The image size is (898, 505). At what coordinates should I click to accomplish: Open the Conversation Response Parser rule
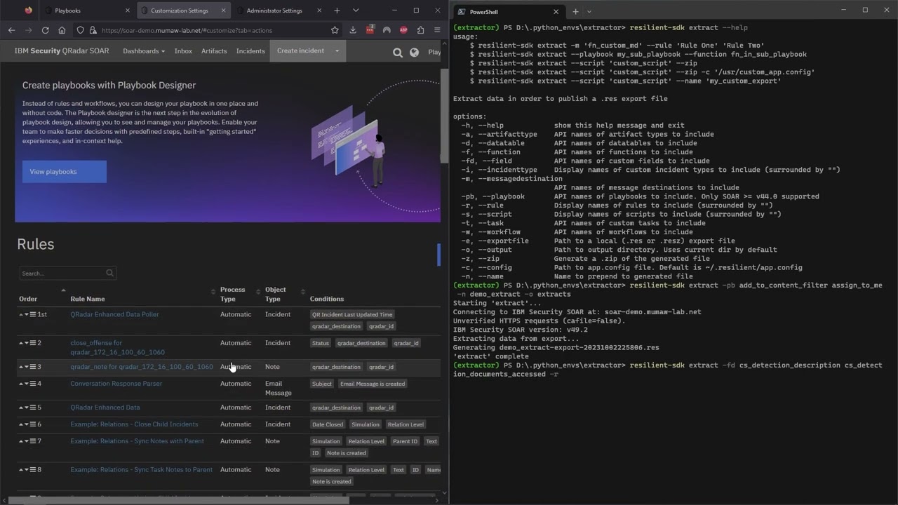point(116,384)
